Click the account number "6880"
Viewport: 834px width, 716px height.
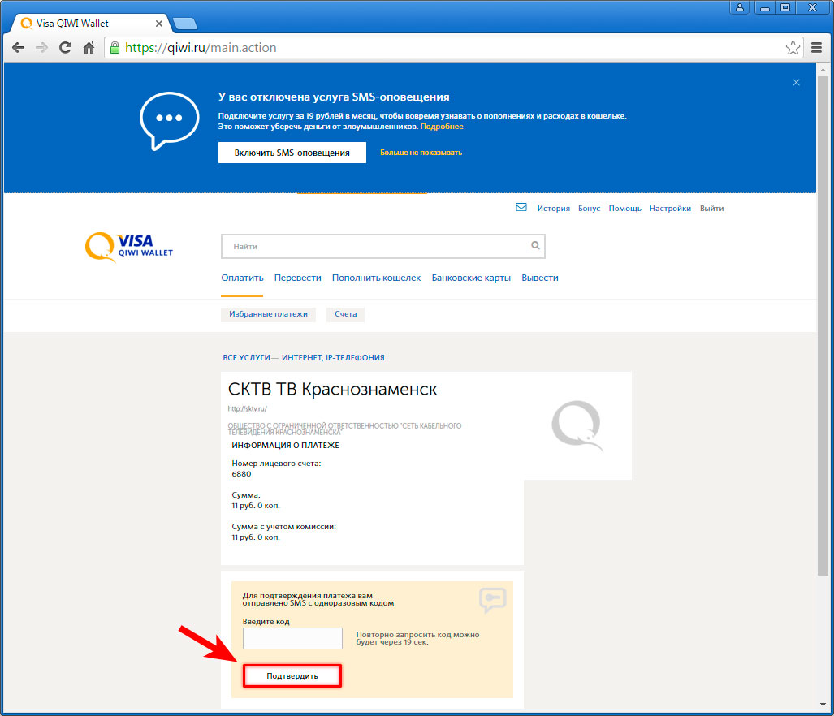coord(241,474)
